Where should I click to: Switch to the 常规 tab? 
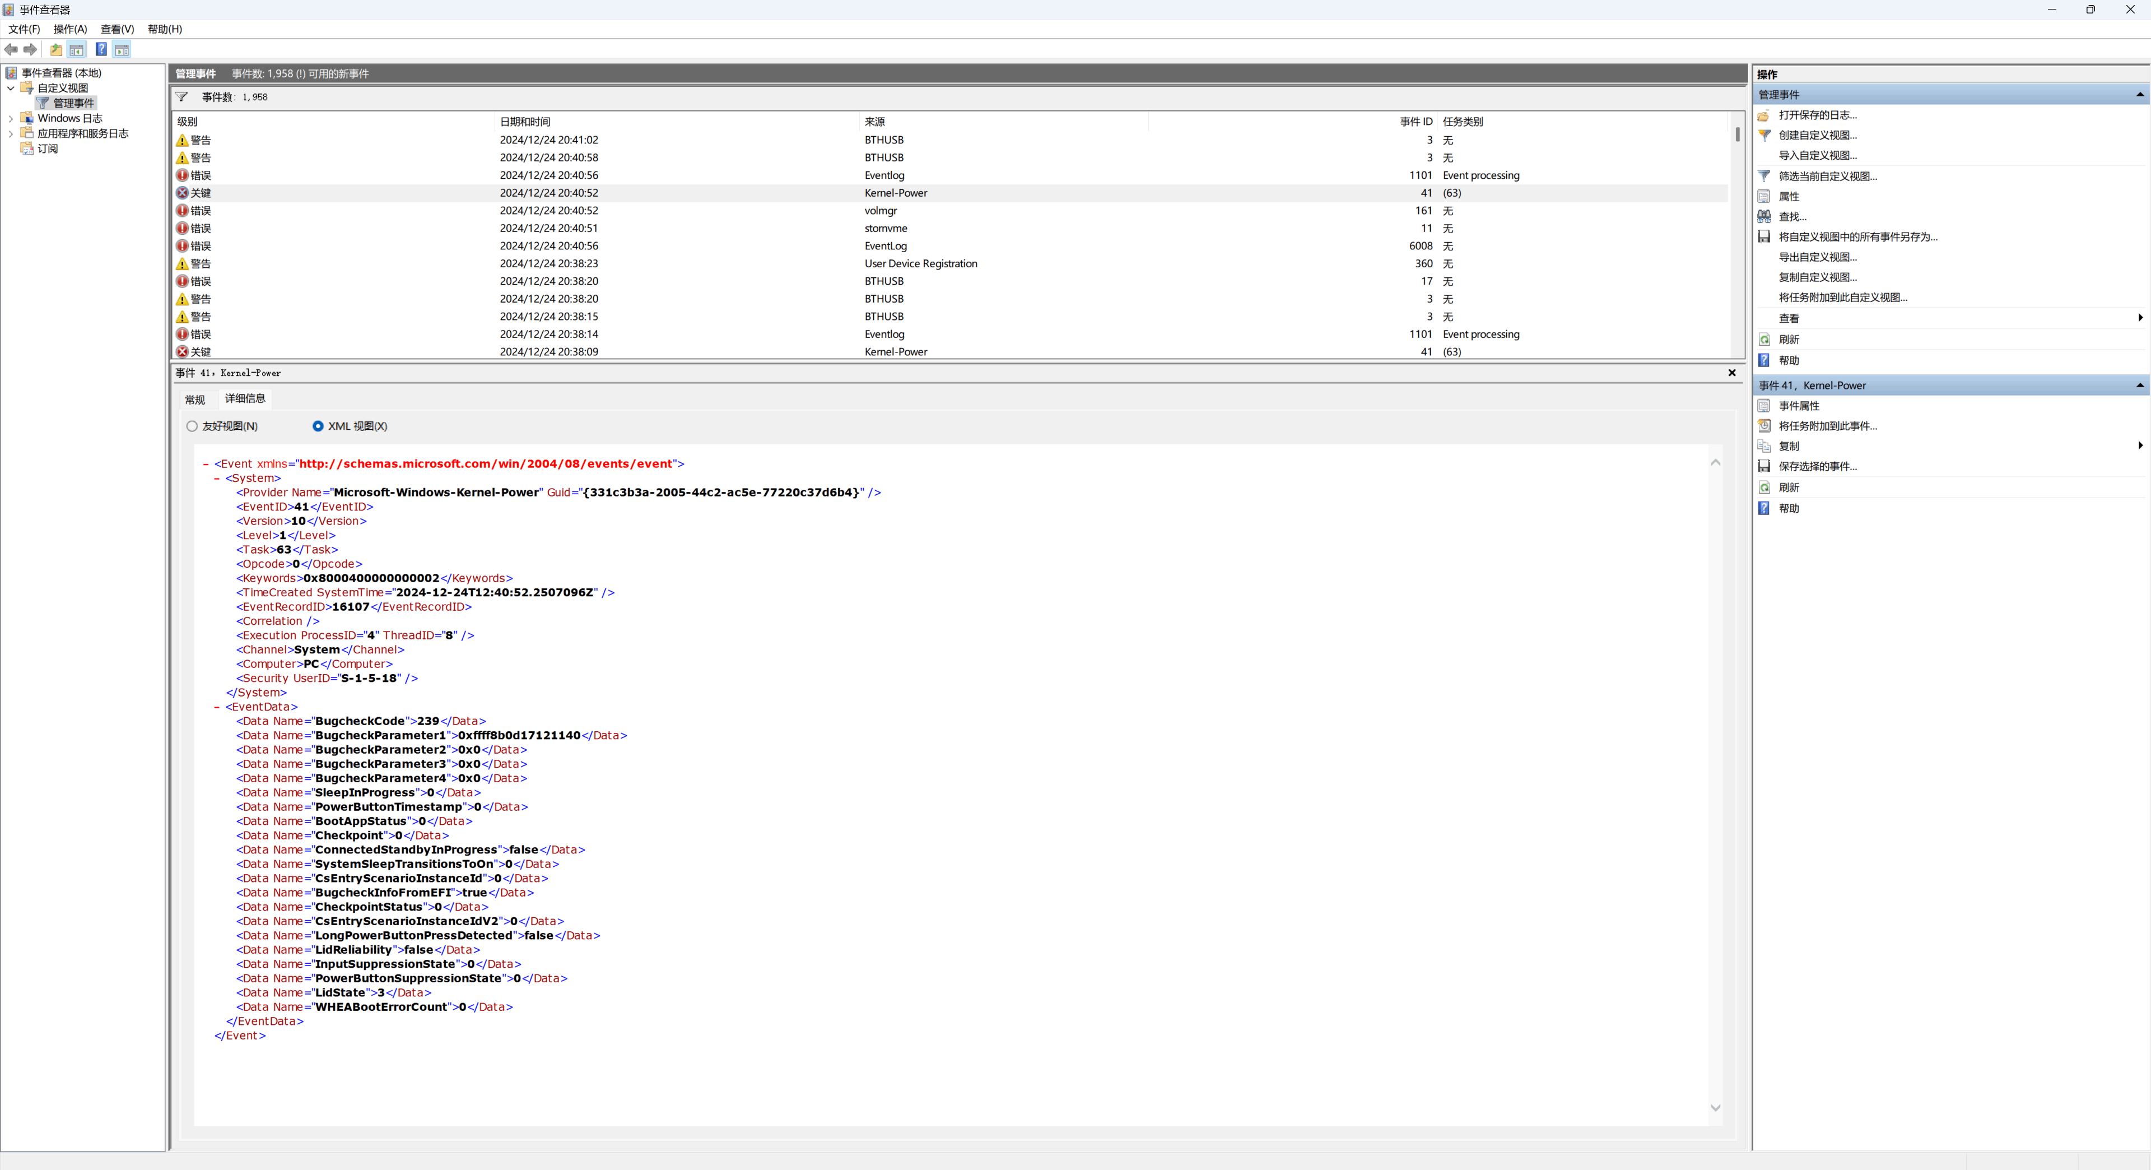(x=194, y=399)
